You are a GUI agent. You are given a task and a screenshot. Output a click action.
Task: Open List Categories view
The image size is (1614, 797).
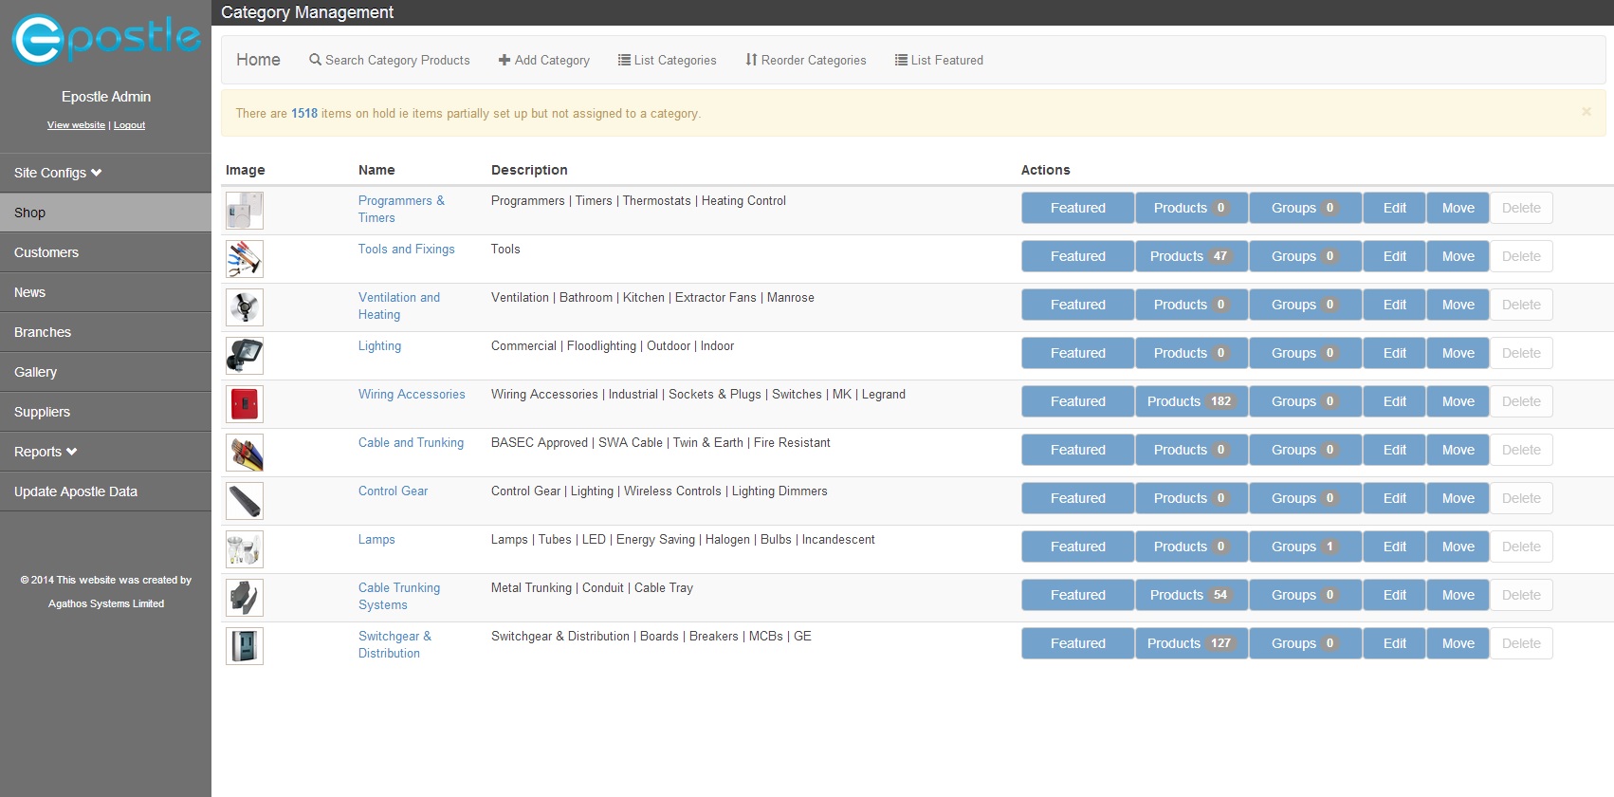[667, 60]
